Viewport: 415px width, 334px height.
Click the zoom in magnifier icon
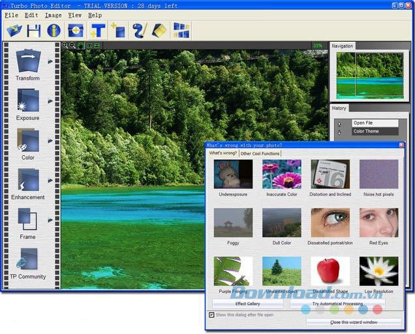click(65, 46)
